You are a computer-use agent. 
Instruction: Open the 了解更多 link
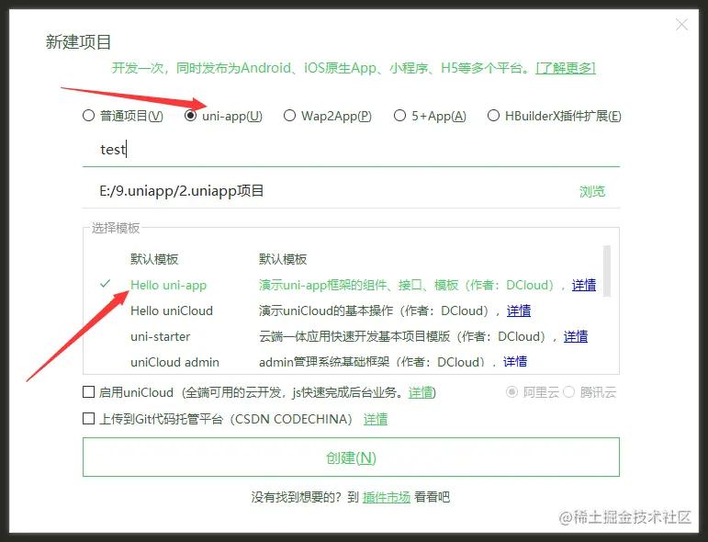tap(566, 68)
